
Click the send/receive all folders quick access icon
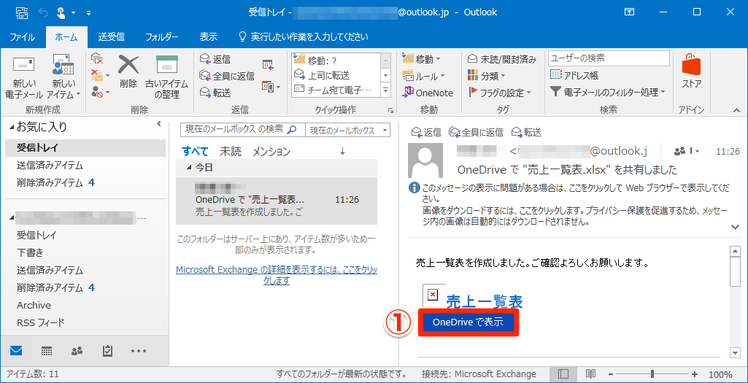[x=22, y=12]
